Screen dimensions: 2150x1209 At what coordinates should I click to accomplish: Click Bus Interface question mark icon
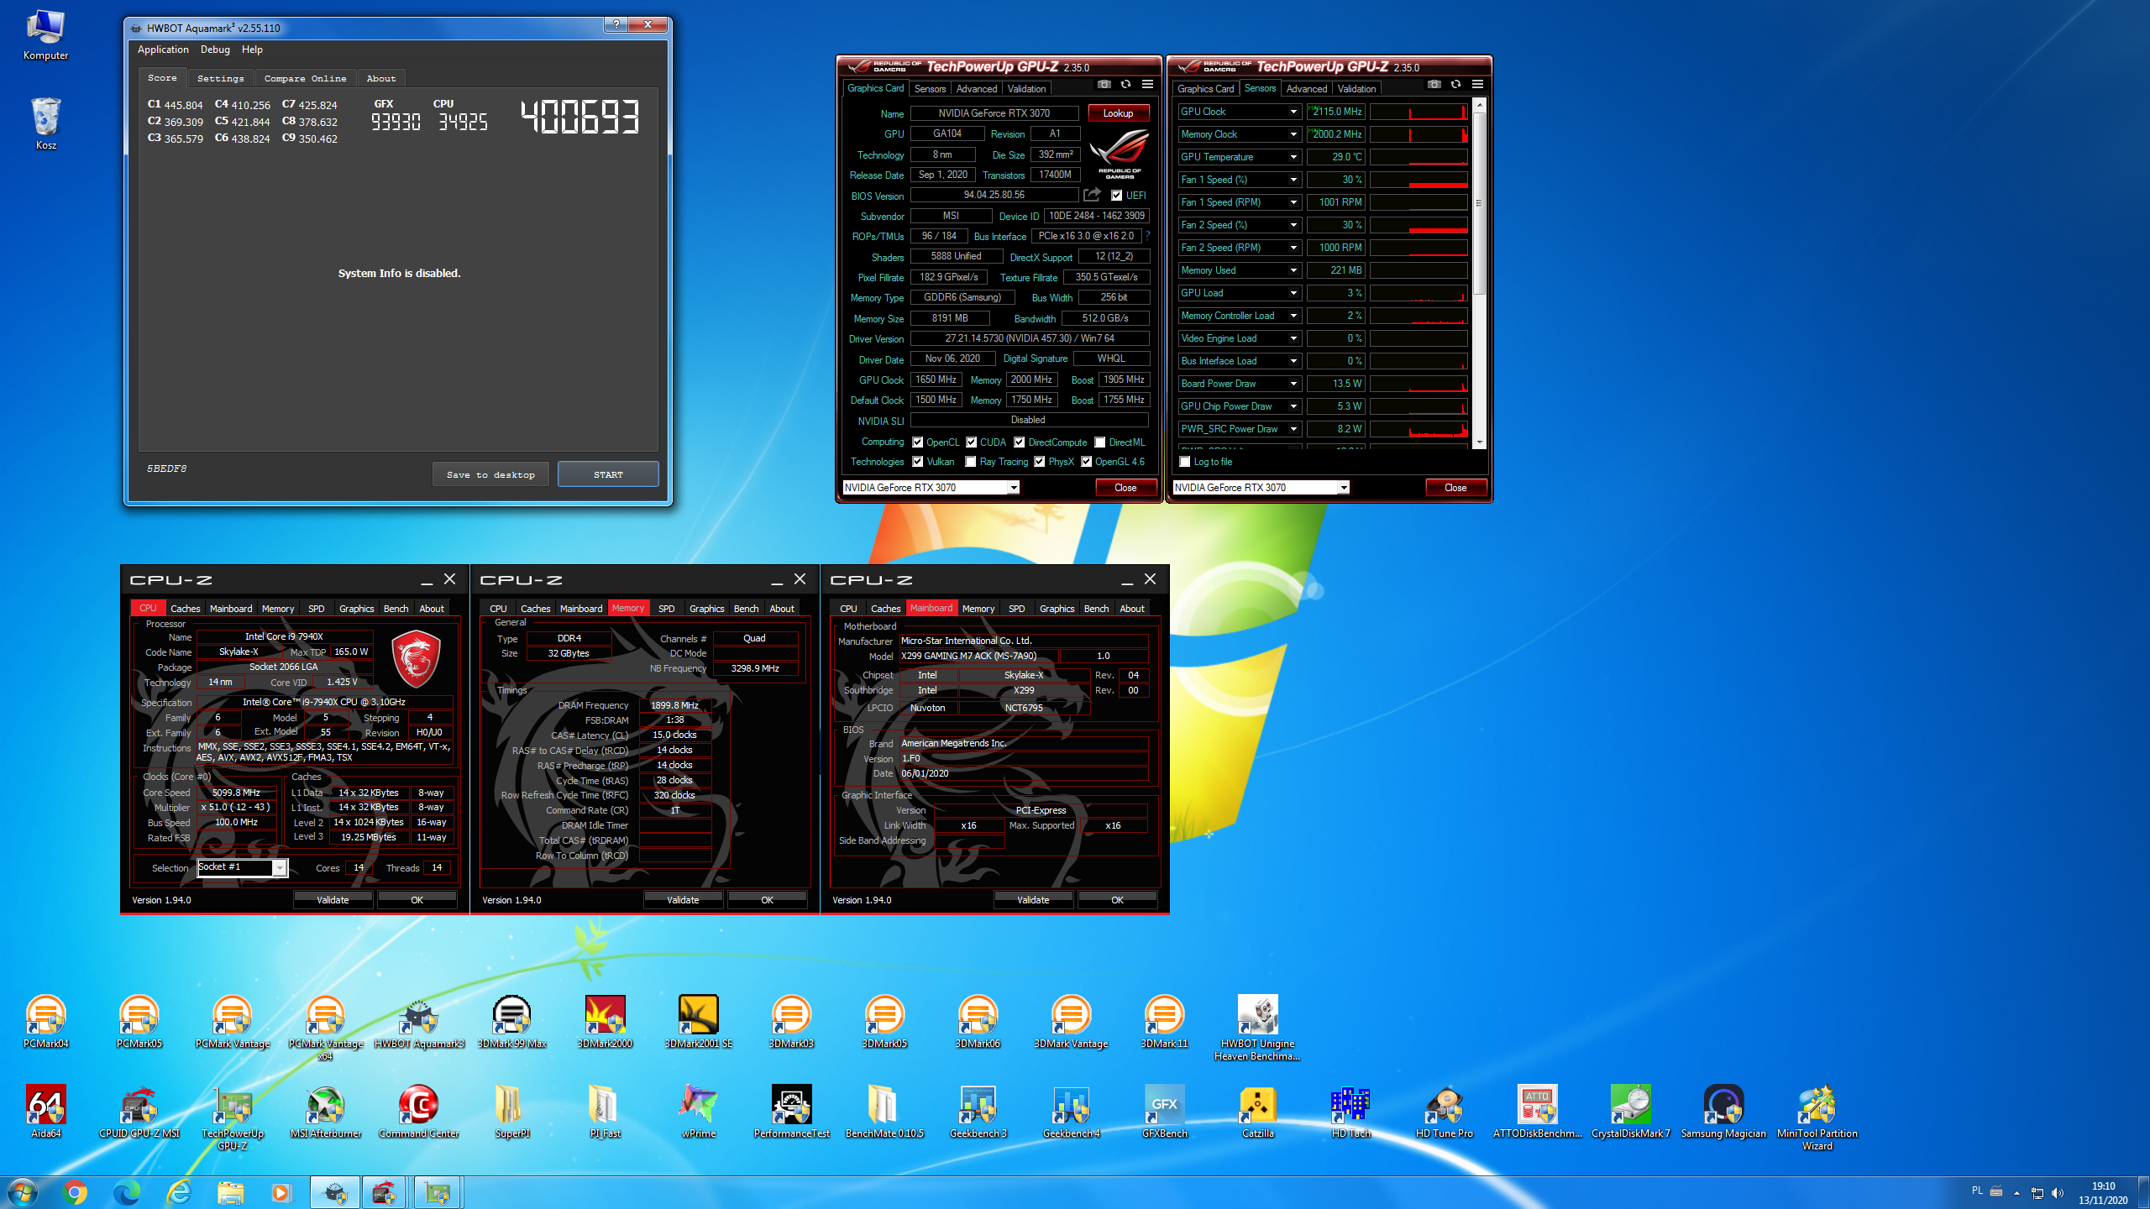click(x=1147, y=236)
